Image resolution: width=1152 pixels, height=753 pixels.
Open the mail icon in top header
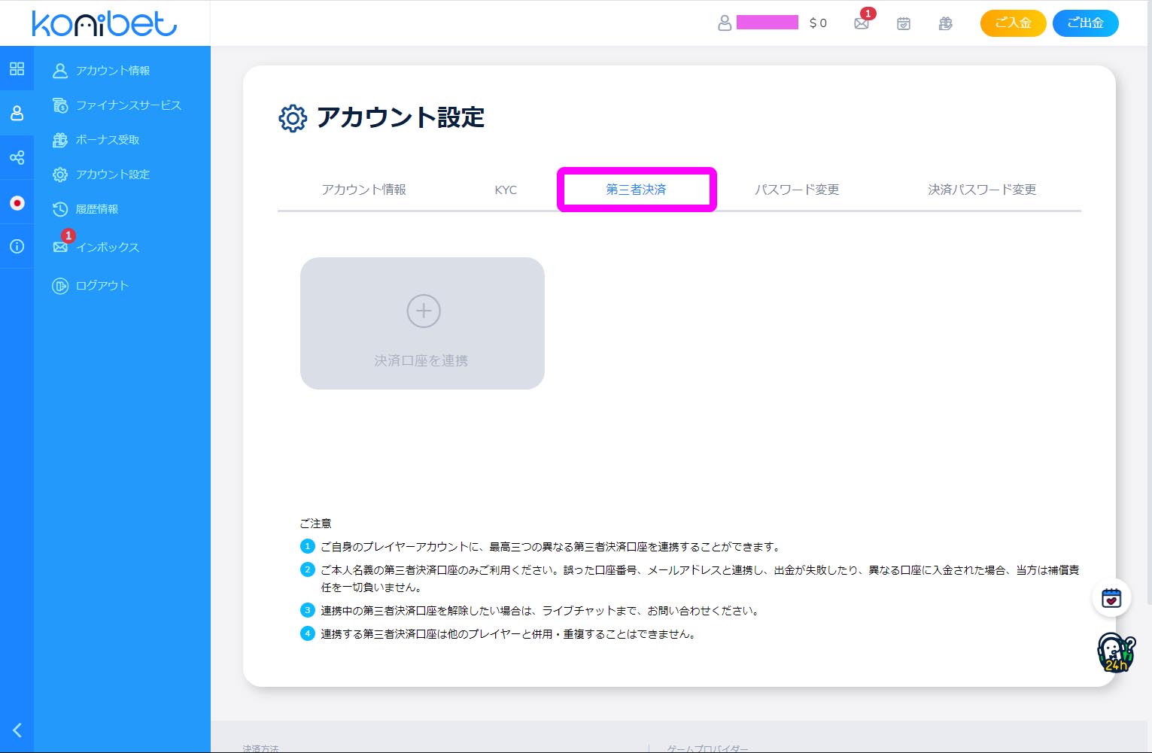pos(862,23)
